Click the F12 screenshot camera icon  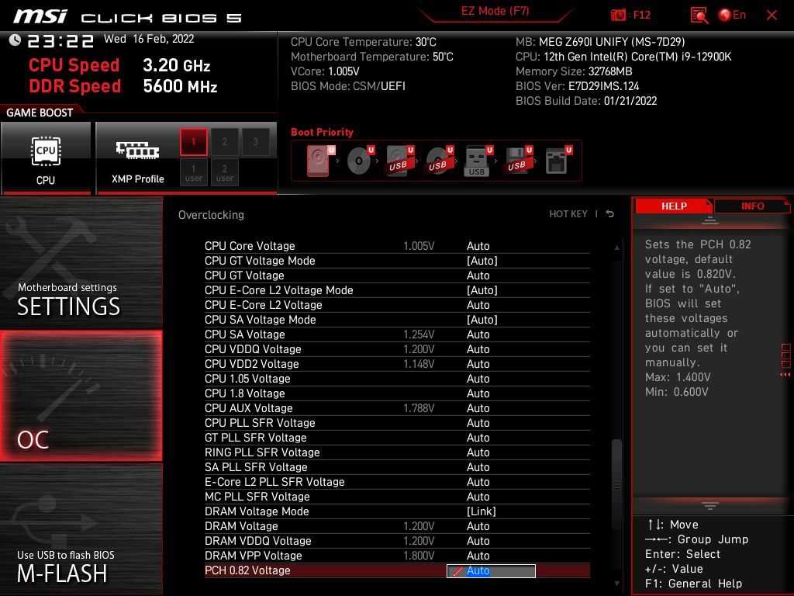click(x=618, y=16)
